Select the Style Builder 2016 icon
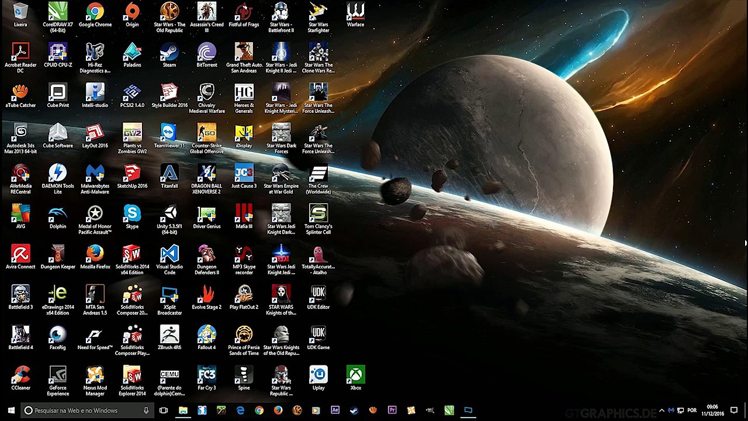Screen dimensions: 748x421 pyautogui.click(x=169, y=96)
